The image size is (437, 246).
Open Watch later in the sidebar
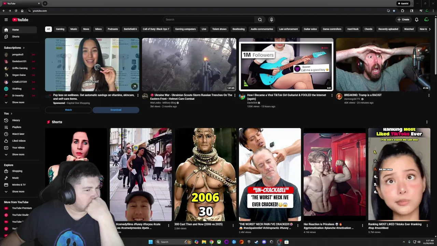pyautogui.click(x=20, y=134)
